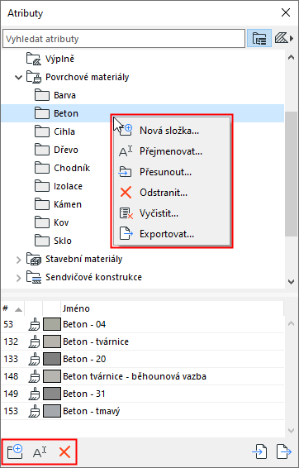Toggle the folder tree view button
Screen dimensions: 299x468
[x=259, y=39]
